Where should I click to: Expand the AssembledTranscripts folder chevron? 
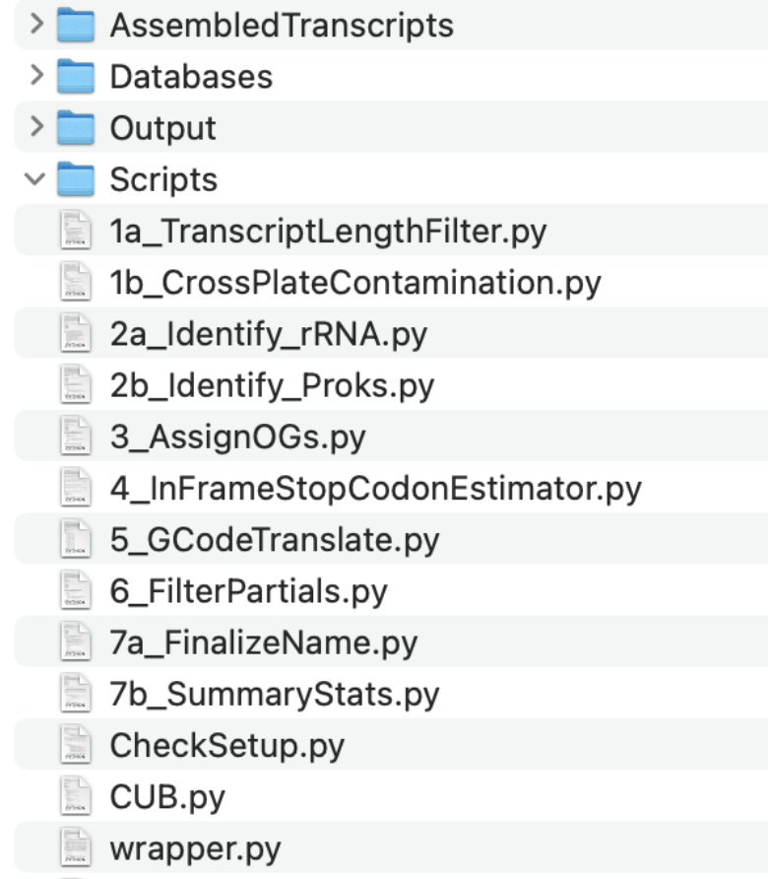click(x=37, y=25)
